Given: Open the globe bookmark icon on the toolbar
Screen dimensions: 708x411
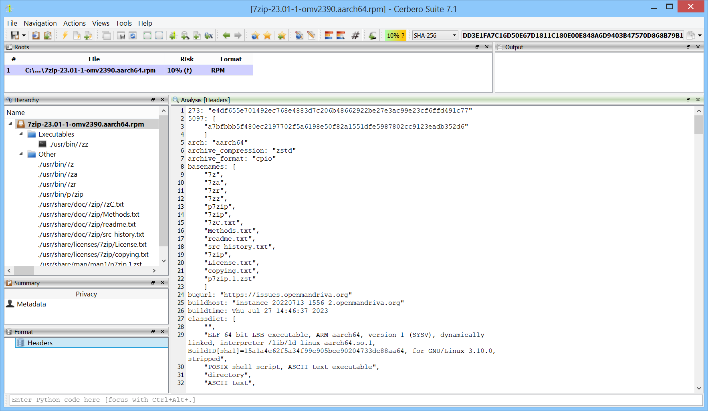Looking at the screenshot, I should coord(256,35).
